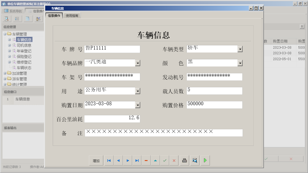Open print preview using the magnifier-printer icon

pyautogui.click(x=195, y=160)
